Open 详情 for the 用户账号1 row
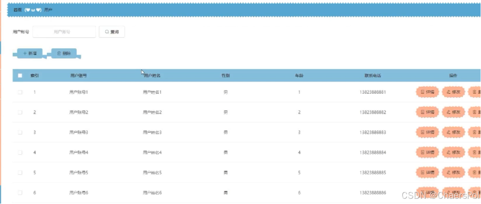481x204 pixels. click(x=428, y=92)
